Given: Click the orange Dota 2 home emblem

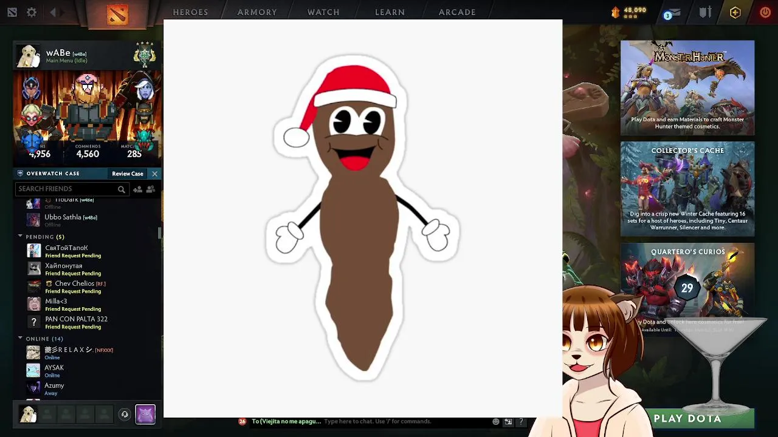Looking at the screenshot, I should pos(117,13).
